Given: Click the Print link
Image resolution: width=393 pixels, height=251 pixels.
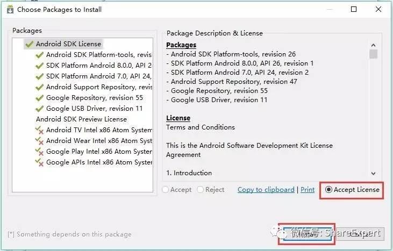Looking at the screenshot, I should pyautogui.click(x=308, y=190).
